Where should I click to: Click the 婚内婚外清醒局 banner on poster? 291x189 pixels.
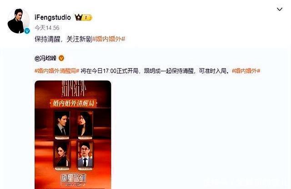pyautogui.click(x=74, y=103)
